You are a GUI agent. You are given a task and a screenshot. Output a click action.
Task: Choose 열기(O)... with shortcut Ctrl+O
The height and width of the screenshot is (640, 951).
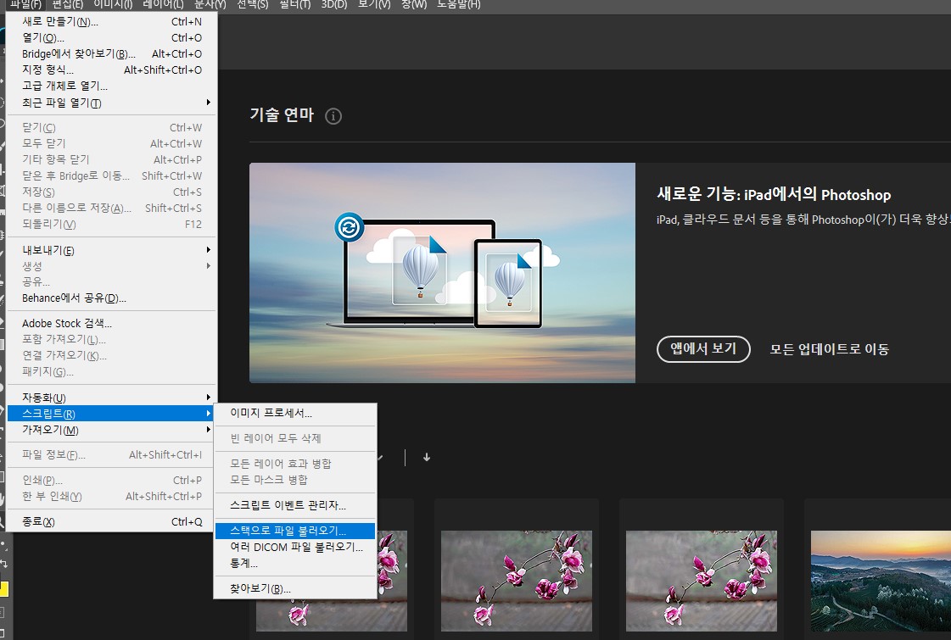click(x=112, y=37)
